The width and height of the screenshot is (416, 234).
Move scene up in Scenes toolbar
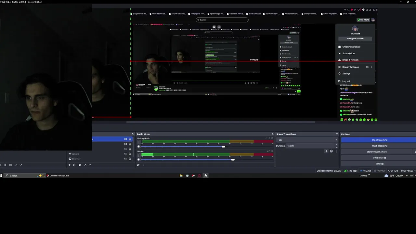tap(16, 165)
